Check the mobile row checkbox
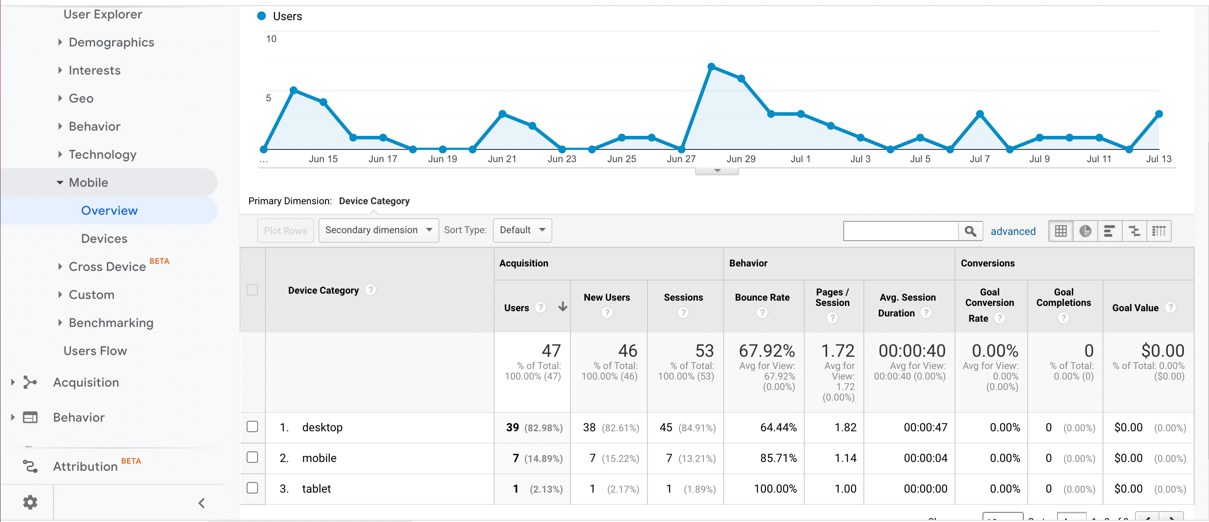The width and height of the screenshot is (1209, 522). (252, 457)
